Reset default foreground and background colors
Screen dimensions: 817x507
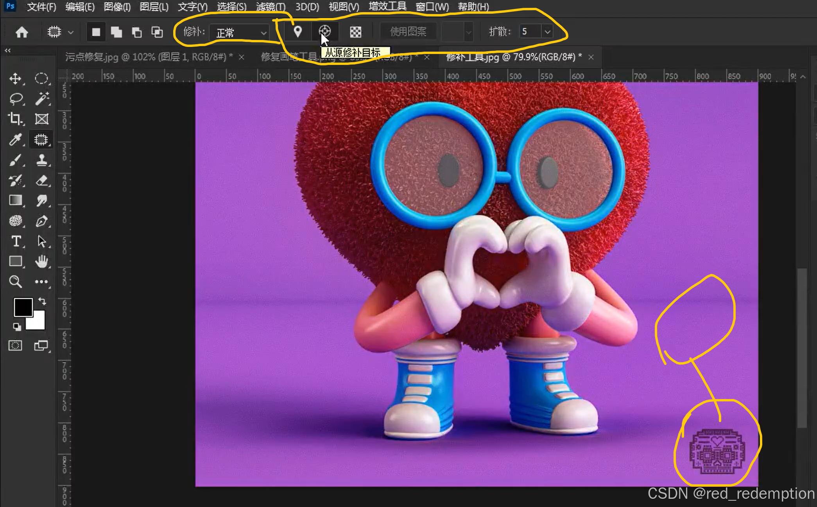(17, 326)
